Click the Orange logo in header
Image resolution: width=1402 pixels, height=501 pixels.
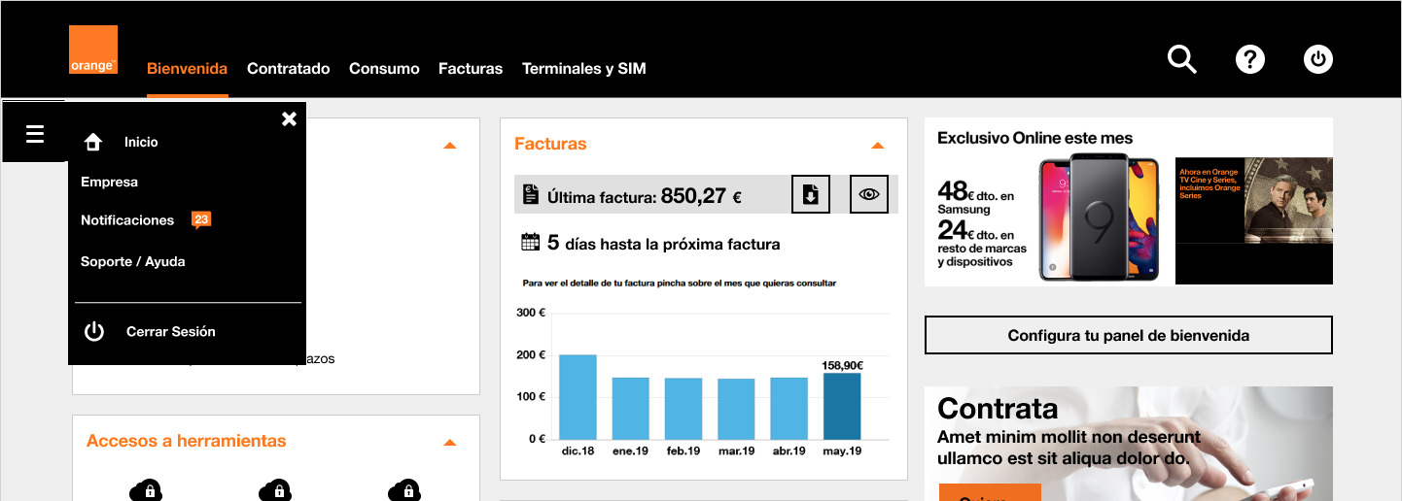tap(93, 50)
